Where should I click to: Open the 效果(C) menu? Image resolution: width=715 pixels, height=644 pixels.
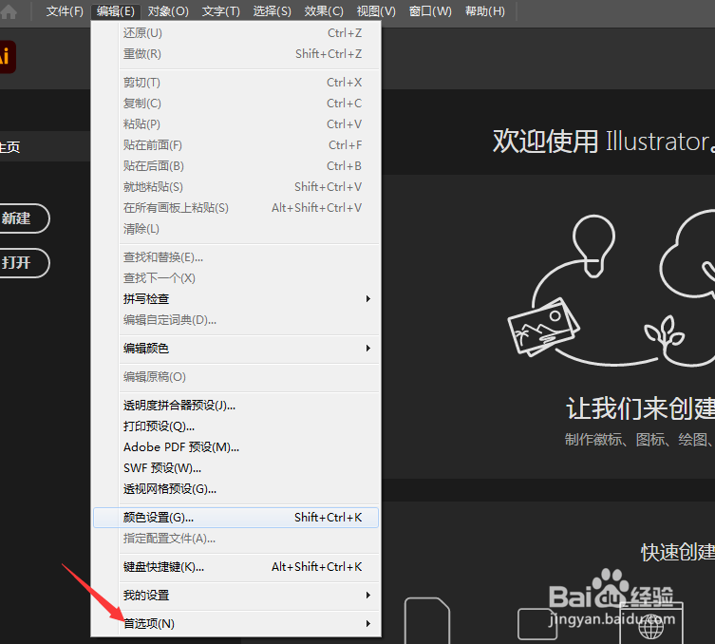[x=324, y=11]
